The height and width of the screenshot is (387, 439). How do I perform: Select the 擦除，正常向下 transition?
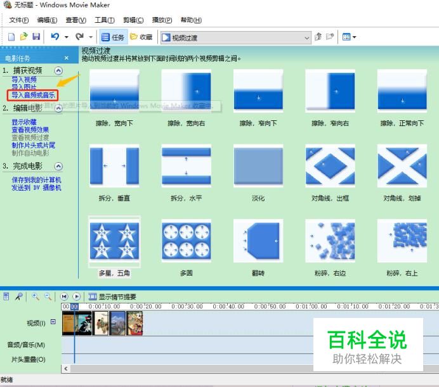point(402,91)
